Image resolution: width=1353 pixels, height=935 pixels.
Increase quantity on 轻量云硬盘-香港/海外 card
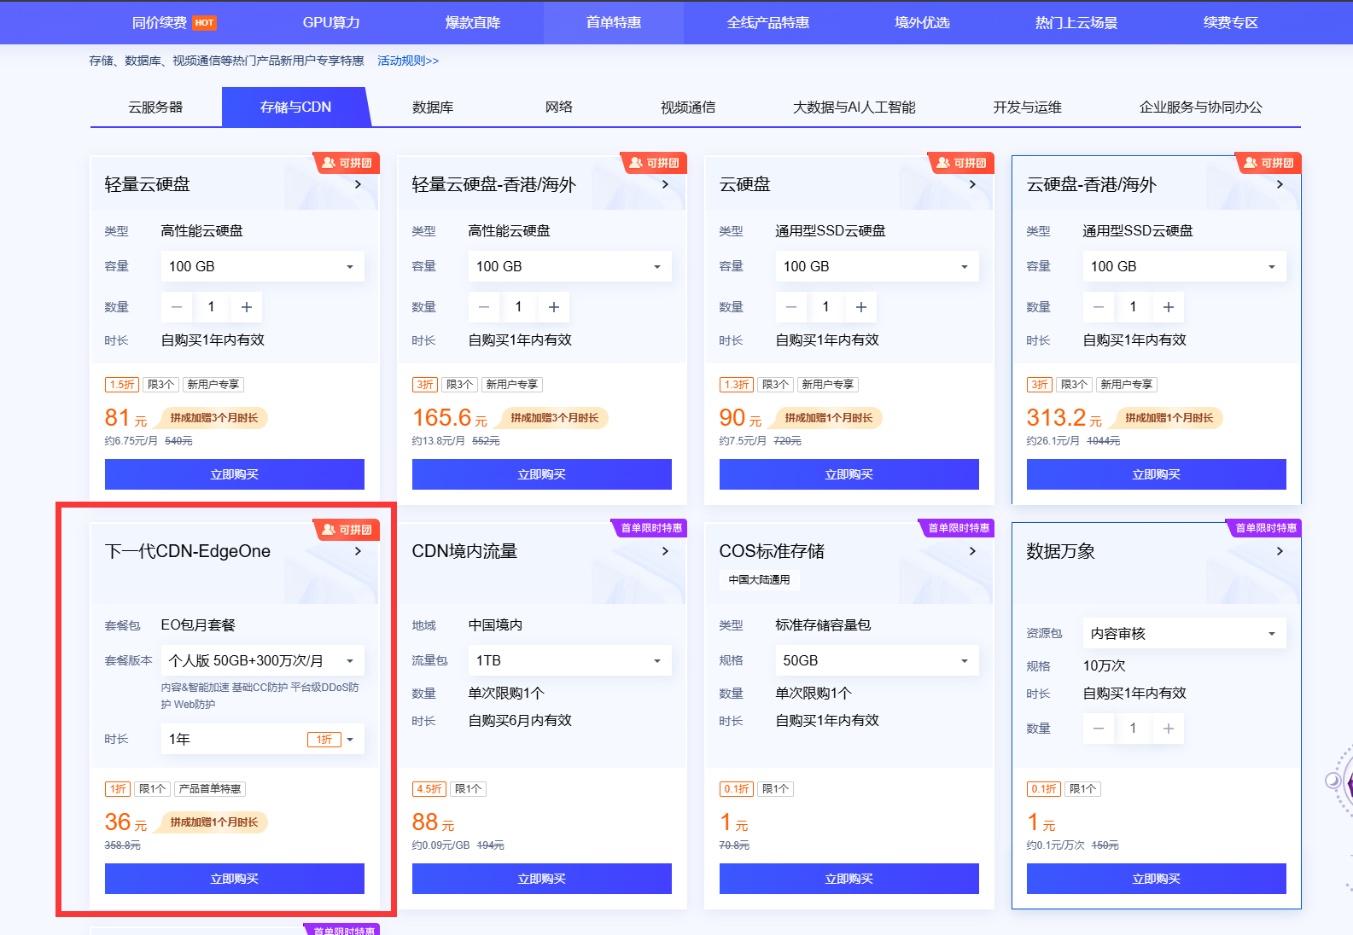point(554,307)
